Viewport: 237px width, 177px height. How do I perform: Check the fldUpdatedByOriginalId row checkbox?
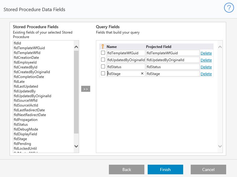pyautogui.click(x=103, y=60)
